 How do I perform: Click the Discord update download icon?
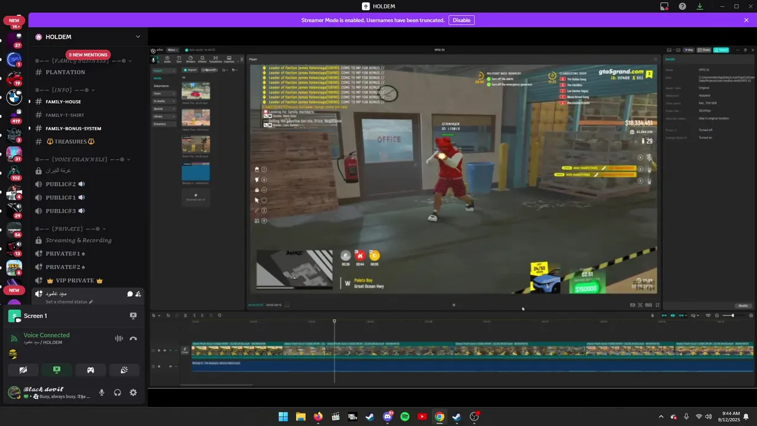point(700,7)
